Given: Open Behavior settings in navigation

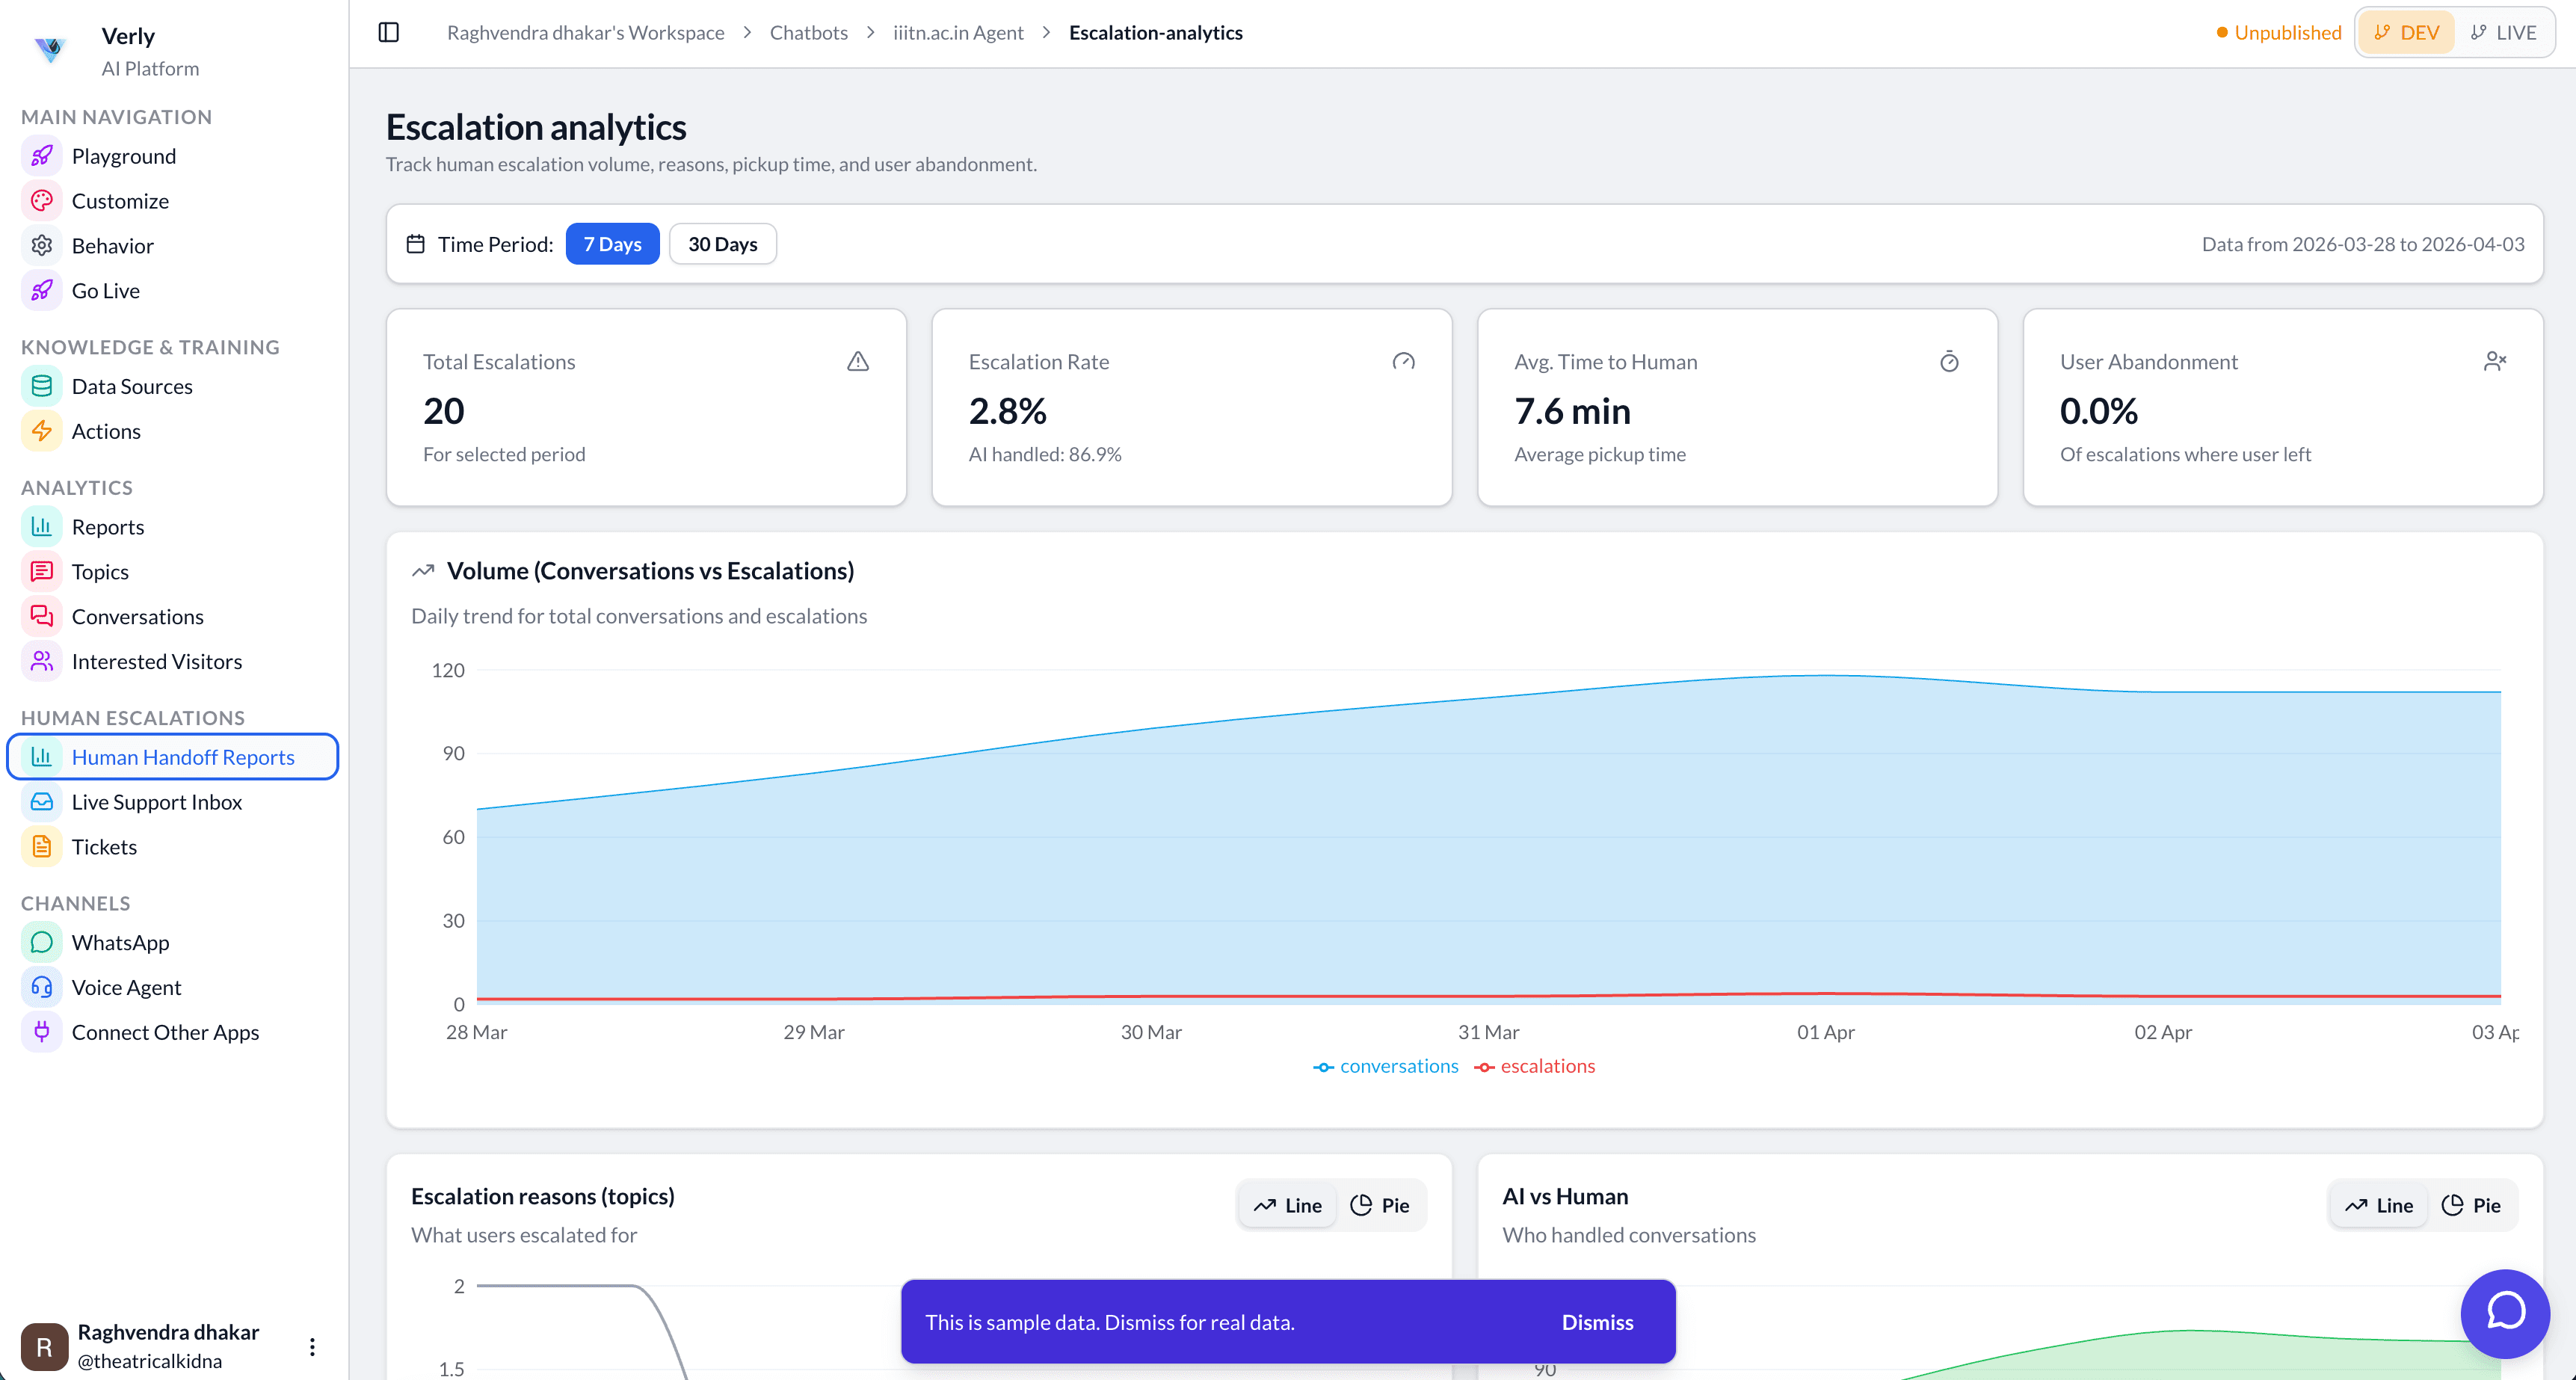Looking at the screenshot, I should [x=112, y=246].
